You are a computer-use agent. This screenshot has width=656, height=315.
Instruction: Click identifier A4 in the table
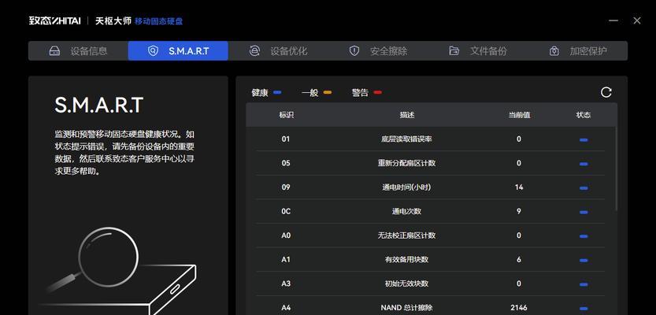[286, 308]
